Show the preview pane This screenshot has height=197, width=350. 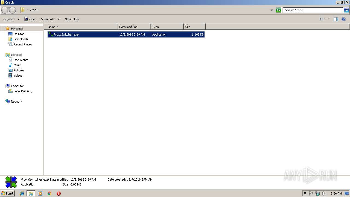336,19
